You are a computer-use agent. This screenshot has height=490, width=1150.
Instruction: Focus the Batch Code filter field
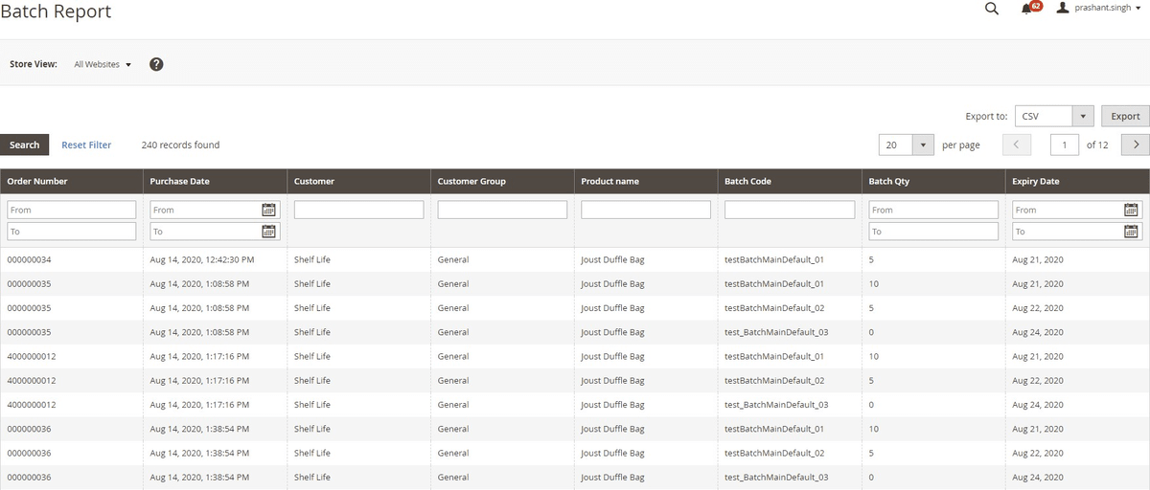[x=790, y=210]
